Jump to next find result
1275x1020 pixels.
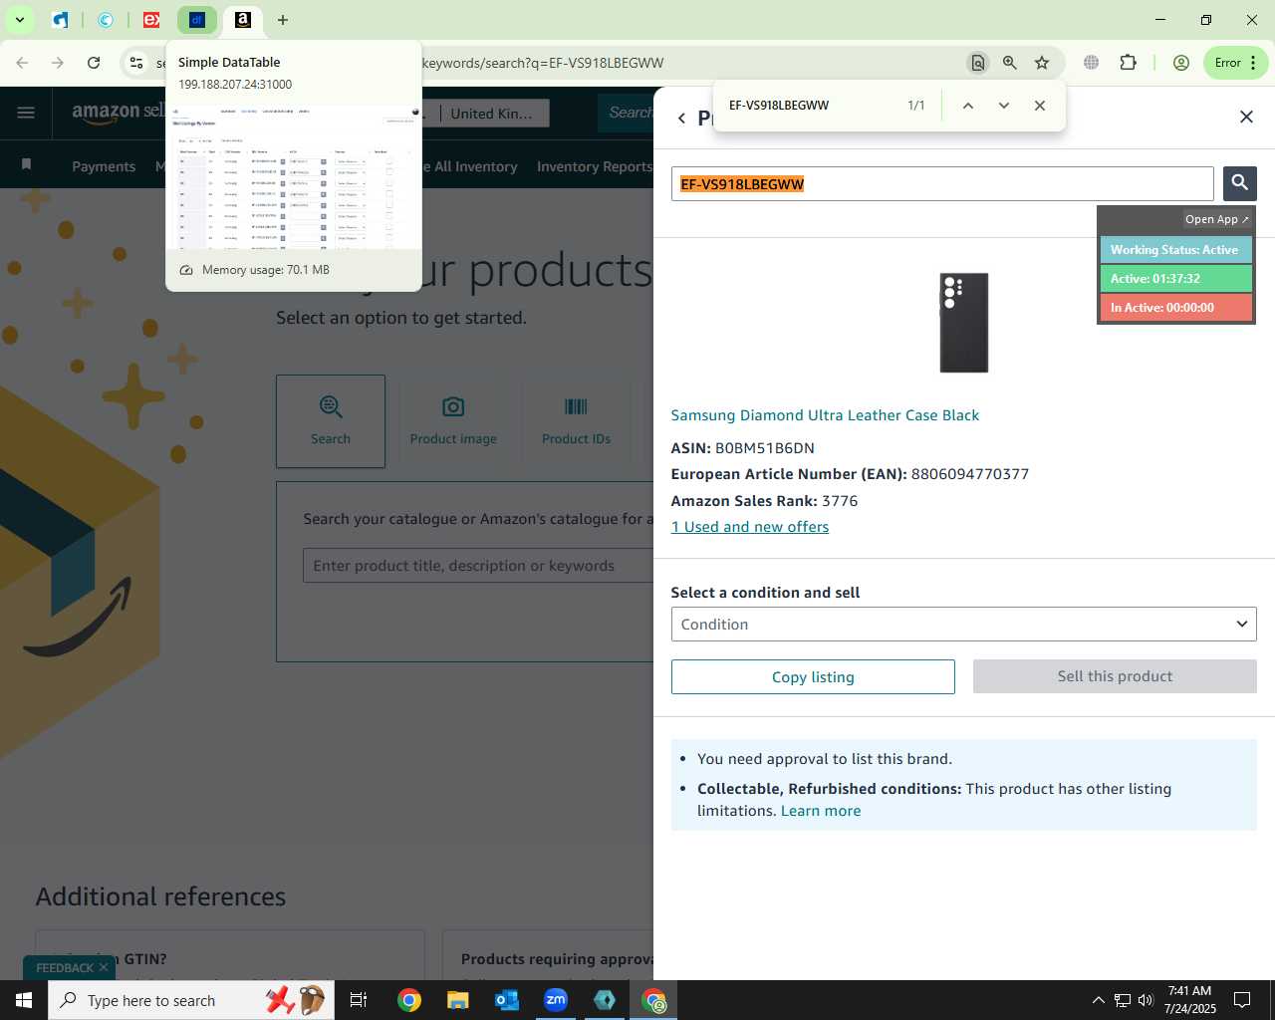coord(1004,106)
